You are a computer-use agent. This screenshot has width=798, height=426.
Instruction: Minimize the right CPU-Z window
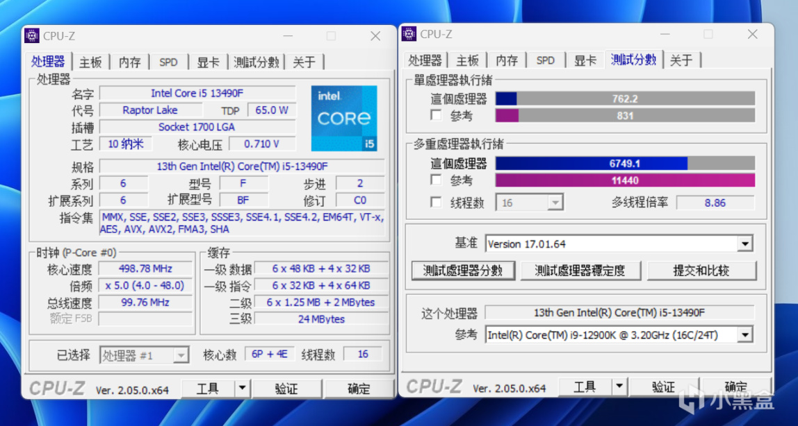[x=665, y=34]
